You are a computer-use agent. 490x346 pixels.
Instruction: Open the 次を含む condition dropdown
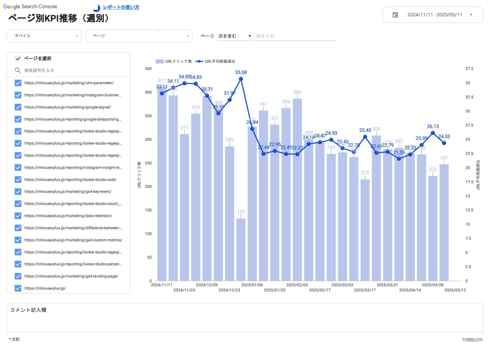tap(235, 36)
